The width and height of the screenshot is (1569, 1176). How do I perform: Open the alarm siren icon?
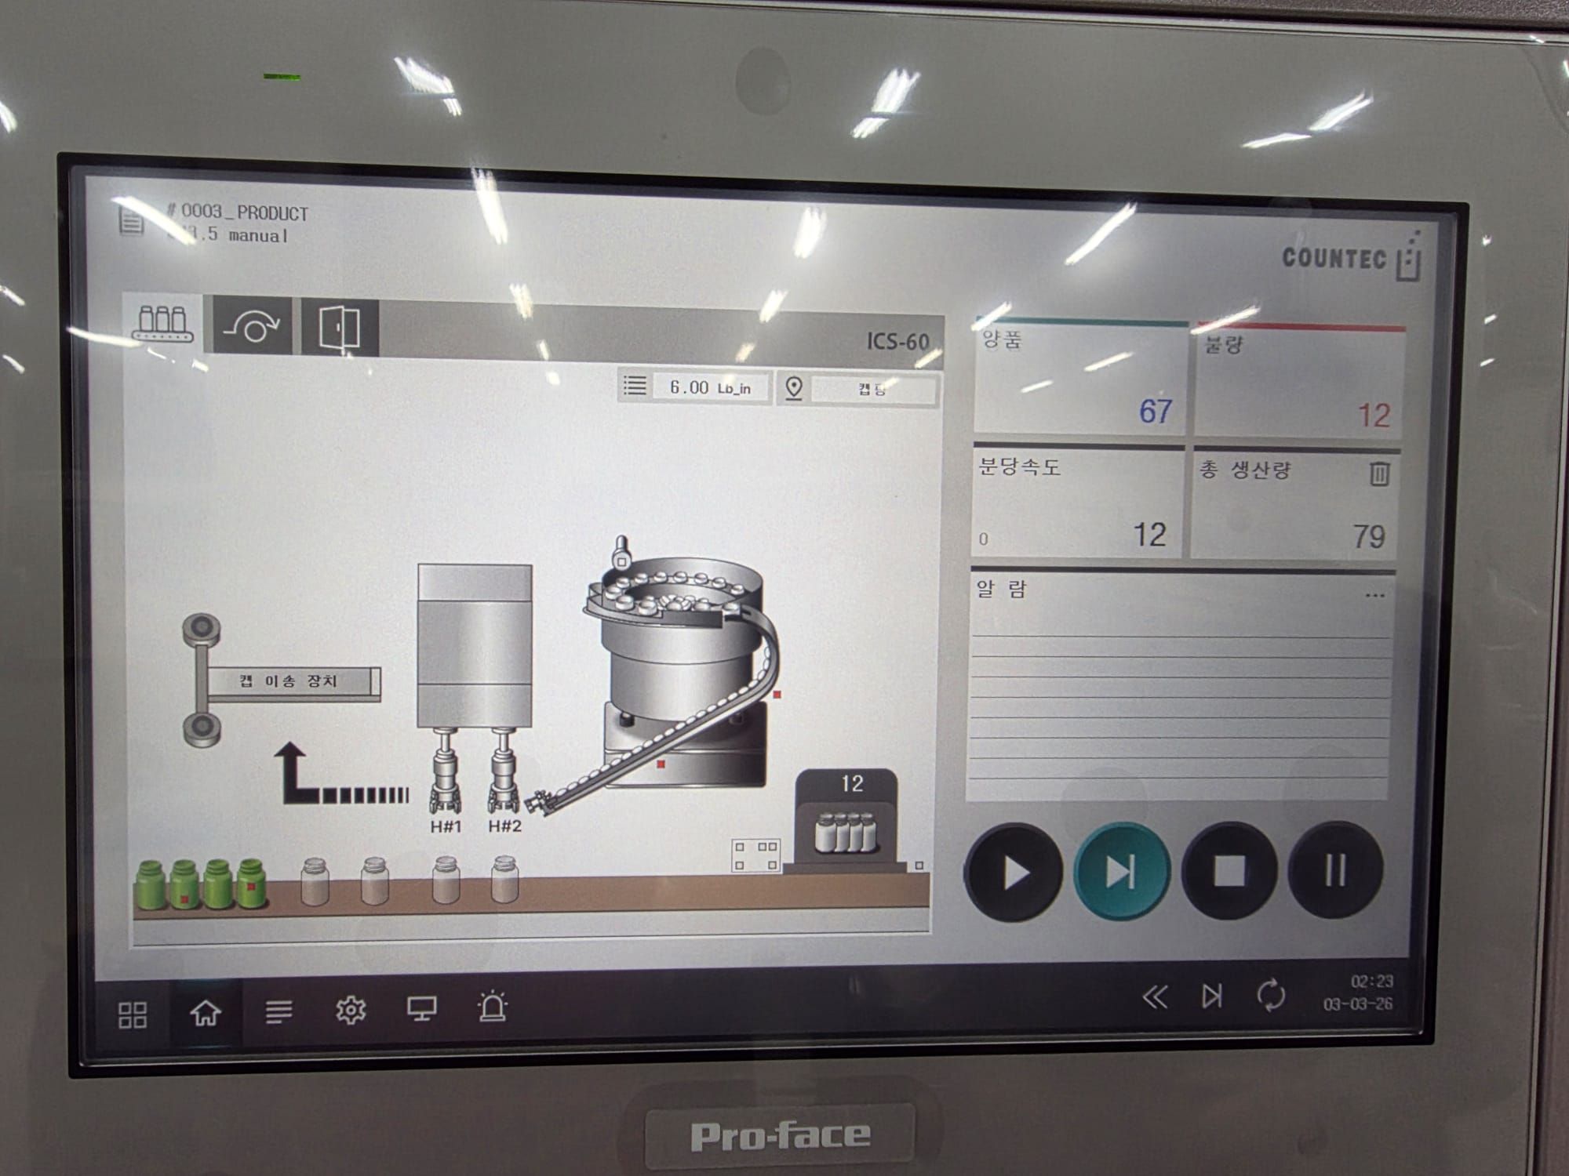tap(493, 1007)
